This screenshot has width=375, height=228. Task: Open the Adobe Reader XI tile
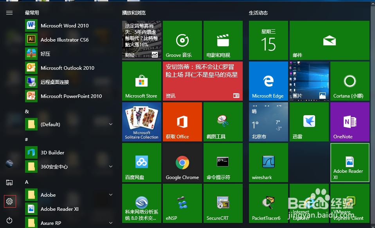(x=350, y=163)
